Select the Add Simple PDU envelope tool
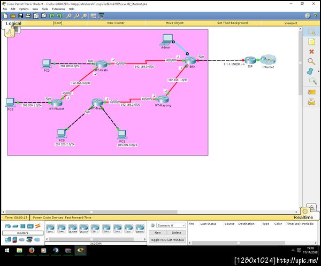The image size is (321, 266). (x=311, y=92)
